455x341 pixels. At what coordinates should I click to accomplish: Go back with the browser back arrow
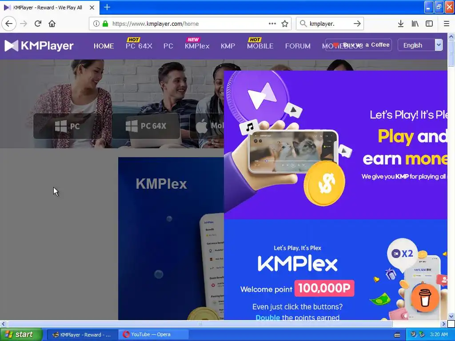9,24
